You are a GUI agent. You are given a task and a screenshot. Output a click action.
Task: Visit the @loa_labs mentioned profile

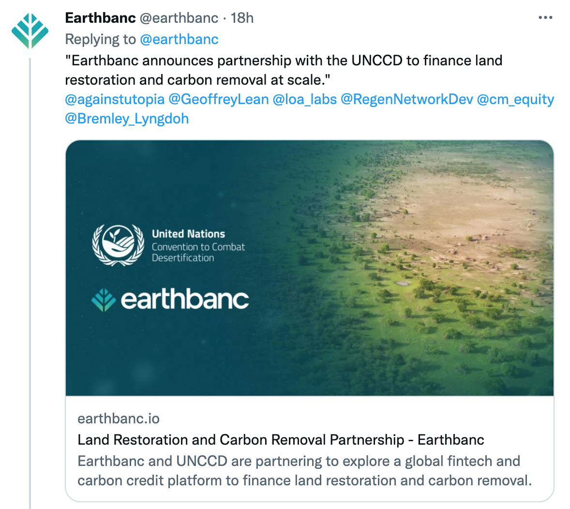click(x=305, y=99)
